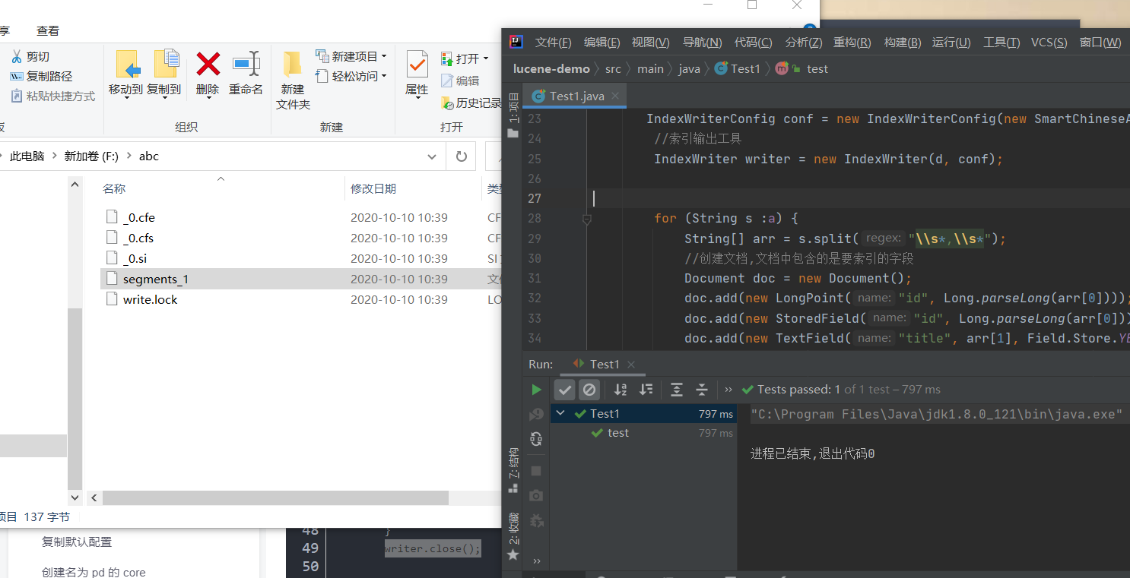The height and width of the screenshot is (578, 1130).
Task: Click the red X Delete (删除) icon
Action: coord(208,64)
